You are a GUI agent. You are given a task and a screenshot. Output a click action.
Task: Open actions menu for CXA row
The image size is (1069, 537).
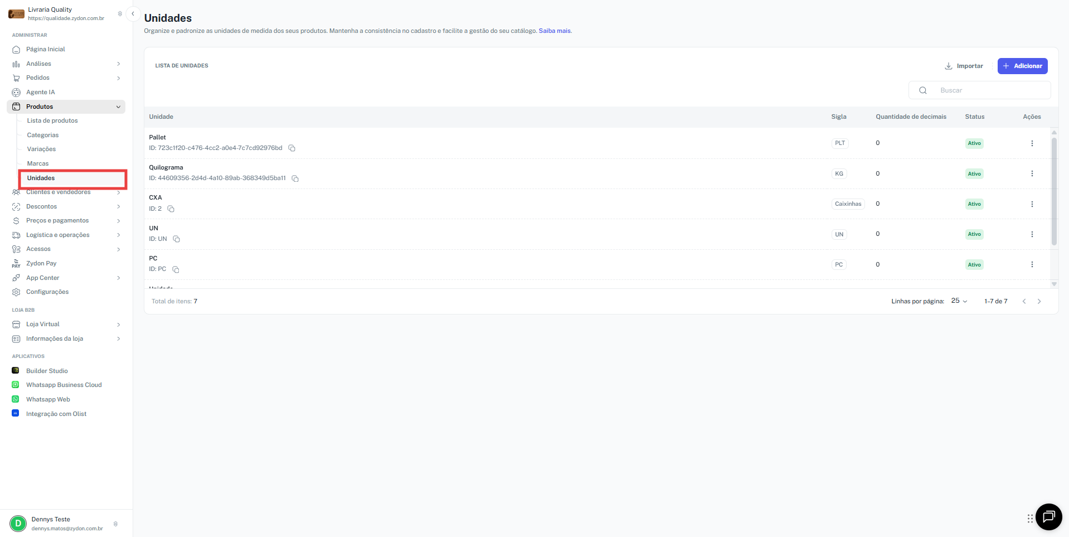tap(1032, 204)
